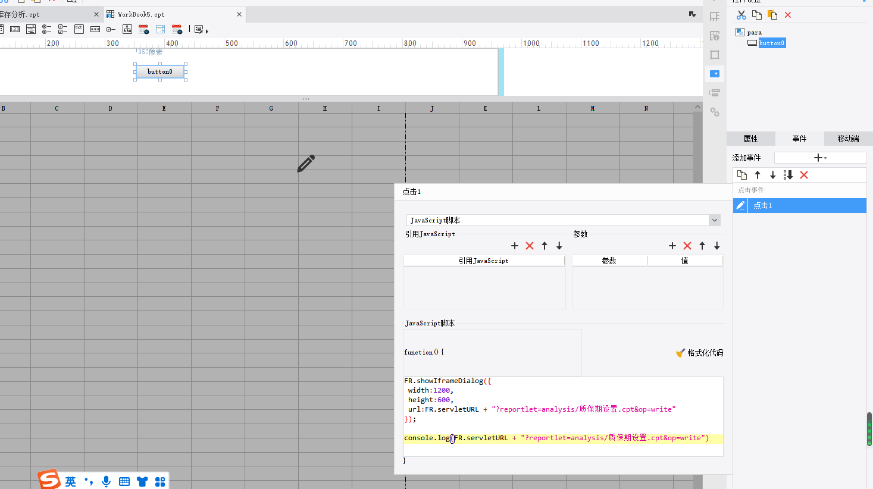
Task: Remove the referenced JavaScript entry
Action: [530, 246]
